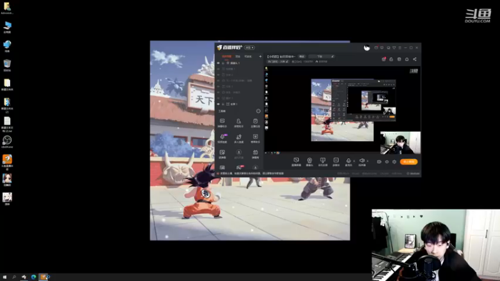Open the speaker volume dropdown arrow
This screenshot has width=500, height=281.
pos(367,161)
